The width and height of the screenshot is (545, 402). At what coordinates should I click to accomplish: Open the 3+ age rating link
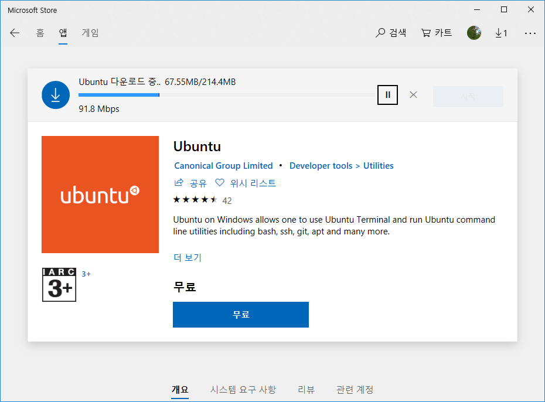tap(86, 274)
